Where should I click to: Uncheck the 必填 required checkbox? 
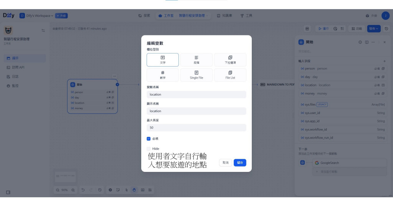[149, 139]
